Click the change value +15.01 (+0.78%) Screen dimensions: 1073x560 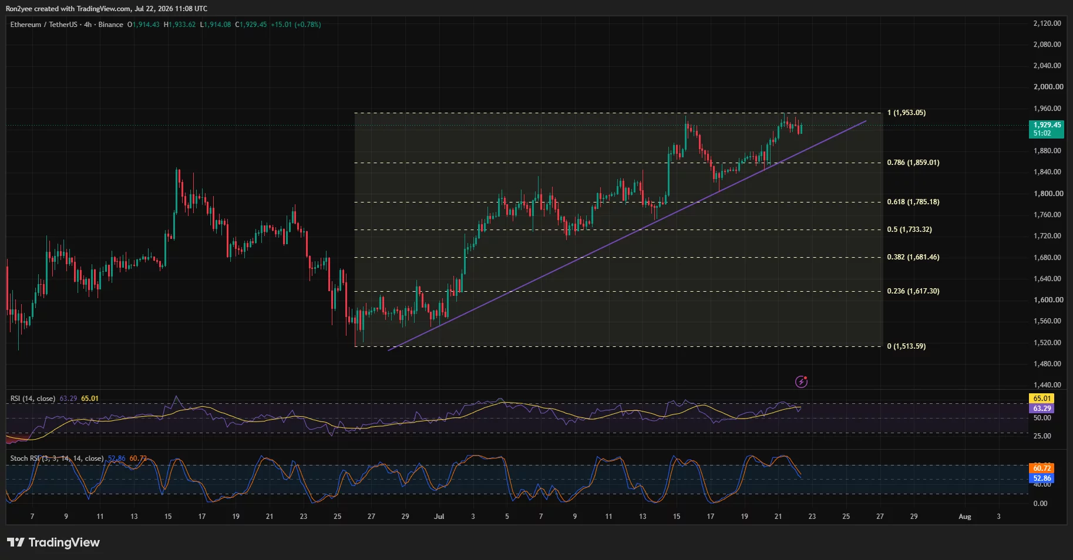tap(296, 25)
